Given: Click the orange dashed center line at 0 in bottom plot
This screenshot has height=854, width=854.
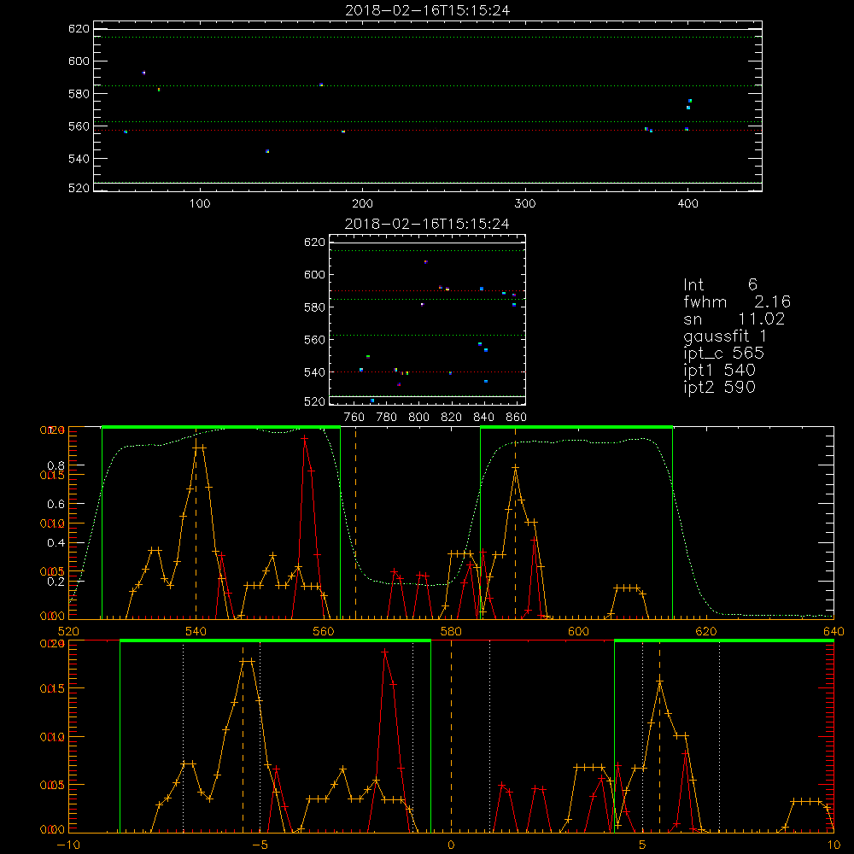Looking at the screenshot, I should (x=451, y=736).
